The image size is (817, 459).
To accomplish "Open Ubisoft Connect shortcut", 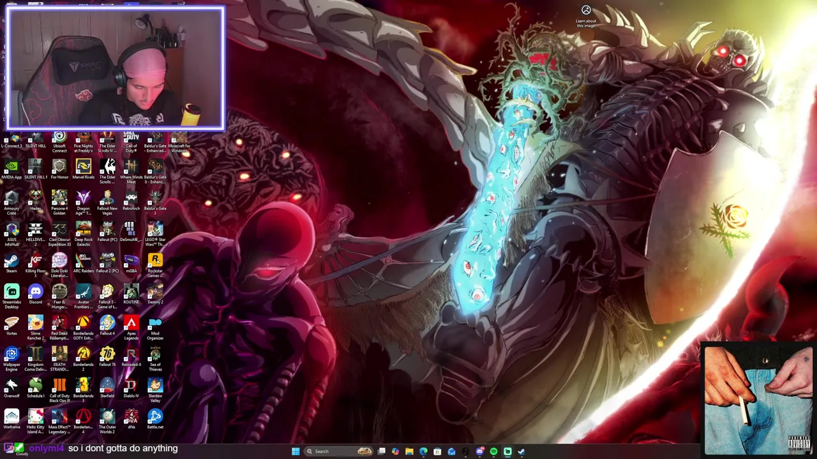I will click(x=59, y=142).
